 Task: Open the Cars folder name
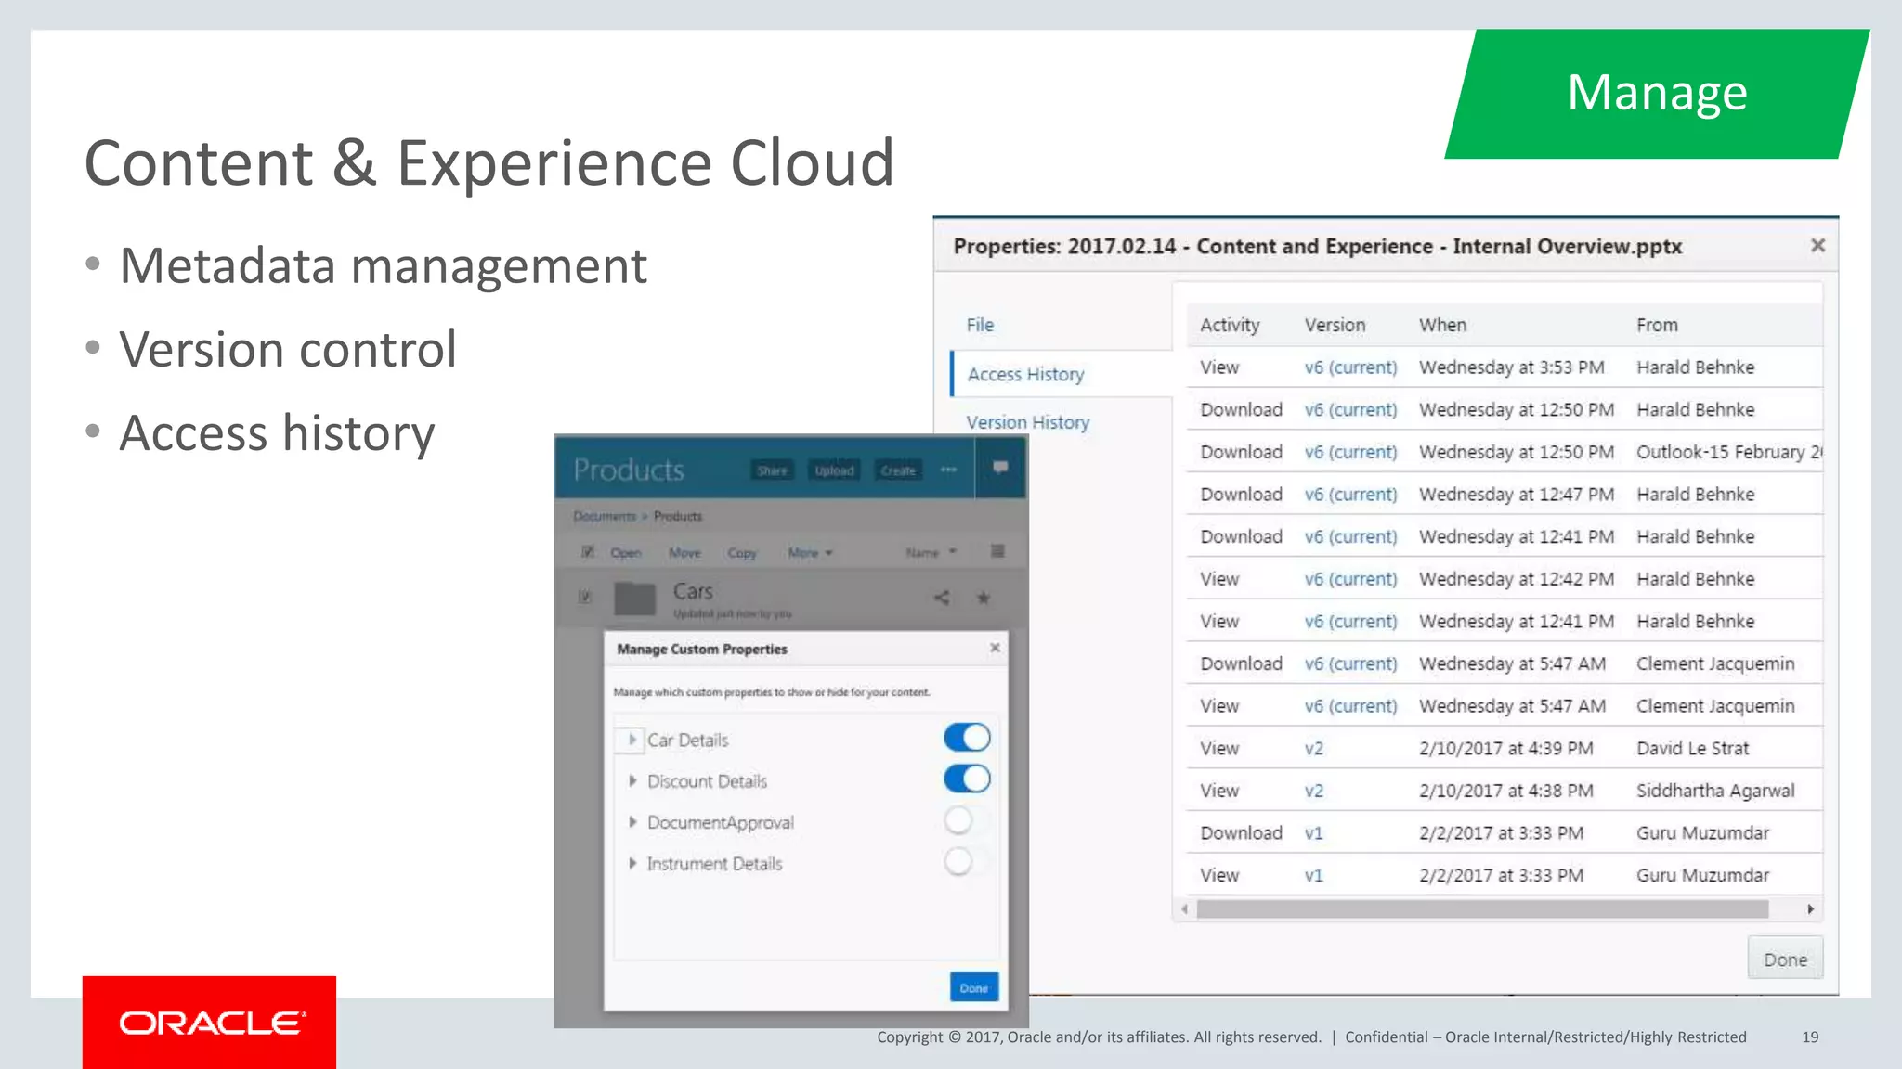coord(693,591)
